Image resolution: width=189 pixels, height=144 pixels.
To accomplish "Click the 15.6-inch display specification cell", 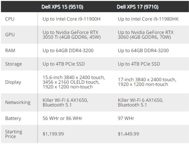I will tap(73, 82).
